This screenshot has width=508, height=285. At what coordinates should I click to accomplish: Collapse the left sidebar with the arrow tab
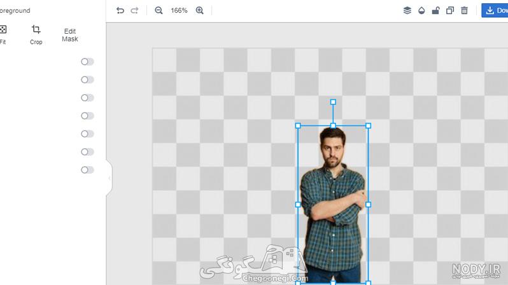(x=109, y=178)
